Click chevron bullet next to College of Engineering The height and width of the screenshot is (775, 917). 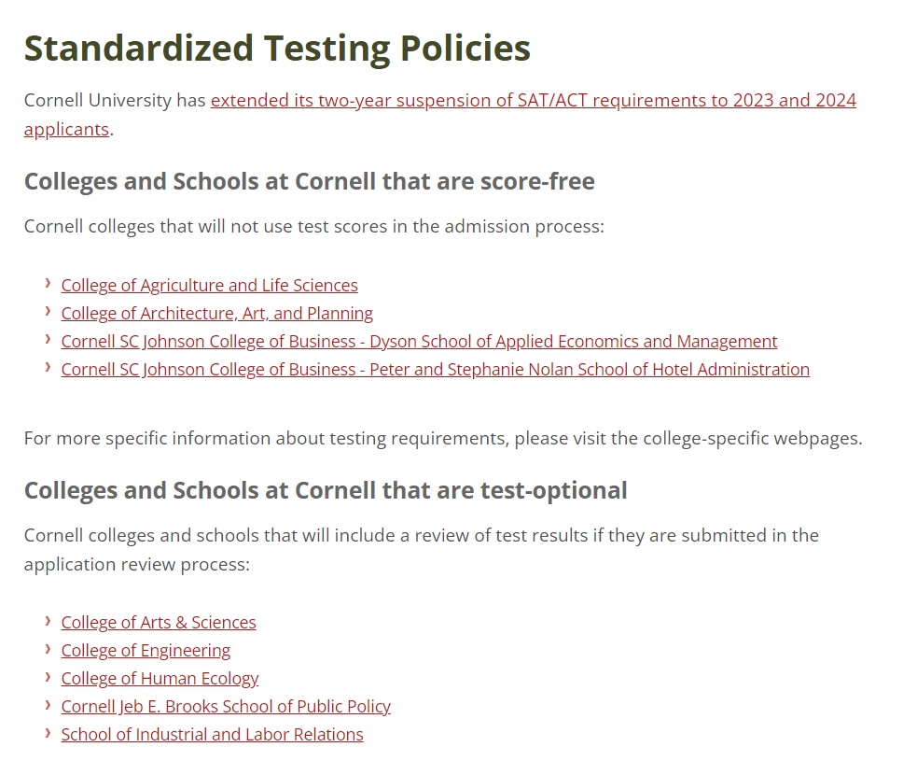coord(47,648)
